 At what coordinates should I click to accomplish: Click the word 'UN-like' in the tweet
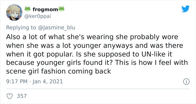click(x=153, y=54)
